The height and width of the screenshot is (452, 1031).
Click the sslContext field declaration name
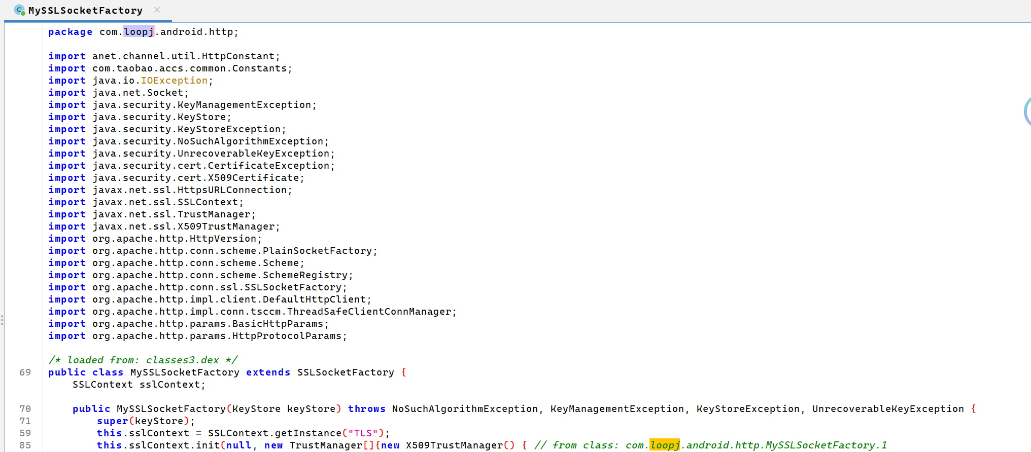(x=169, y=385)
